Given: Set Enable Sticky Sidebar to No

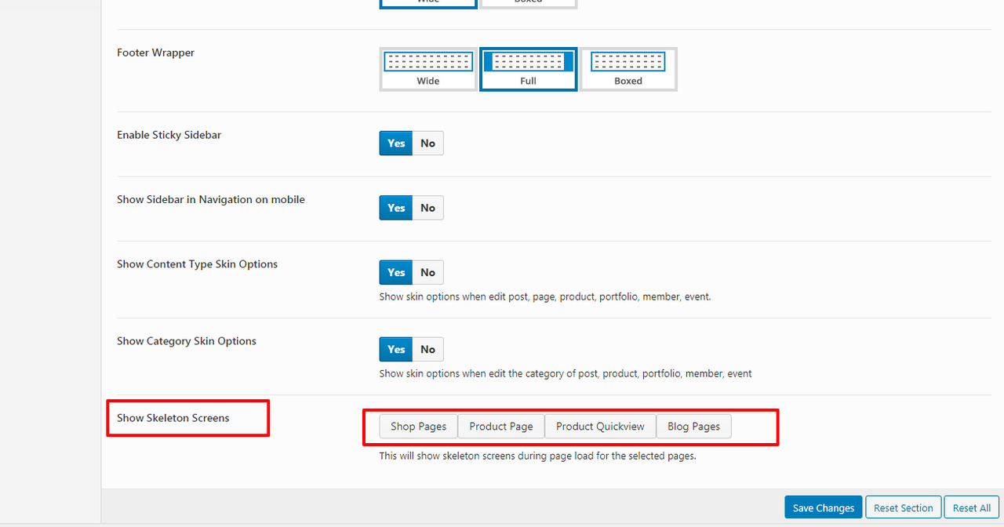Looking at the screenshot, I should click(427, 144).
